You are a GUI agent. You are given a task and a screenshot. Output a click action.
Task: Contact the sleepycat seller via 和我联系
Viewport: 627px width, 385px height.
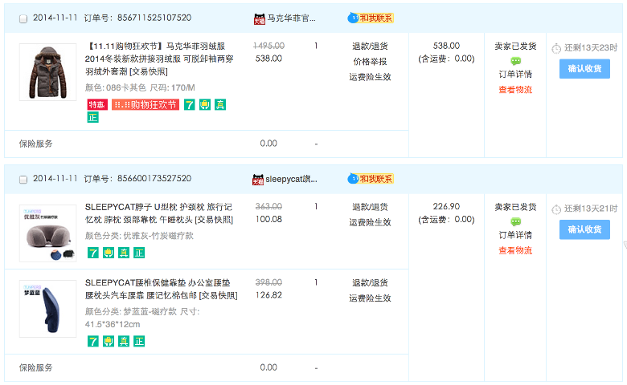click(x=371, y=179)
